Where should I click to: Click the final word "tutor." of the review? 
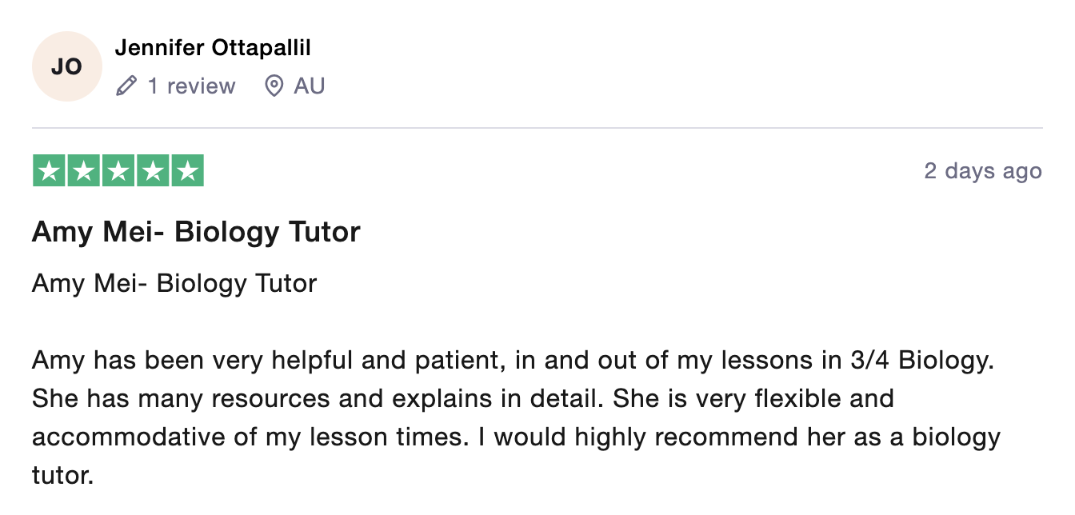62,476
